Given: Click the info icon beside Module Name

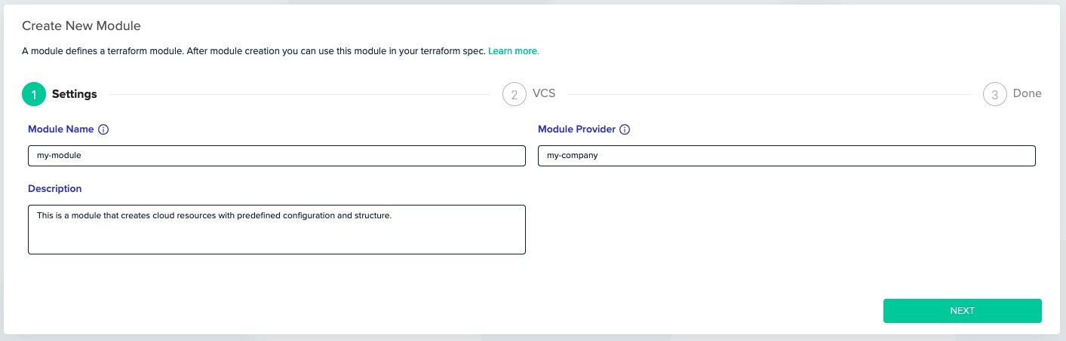Looking at the screenshot, I should tap(104, 129).
